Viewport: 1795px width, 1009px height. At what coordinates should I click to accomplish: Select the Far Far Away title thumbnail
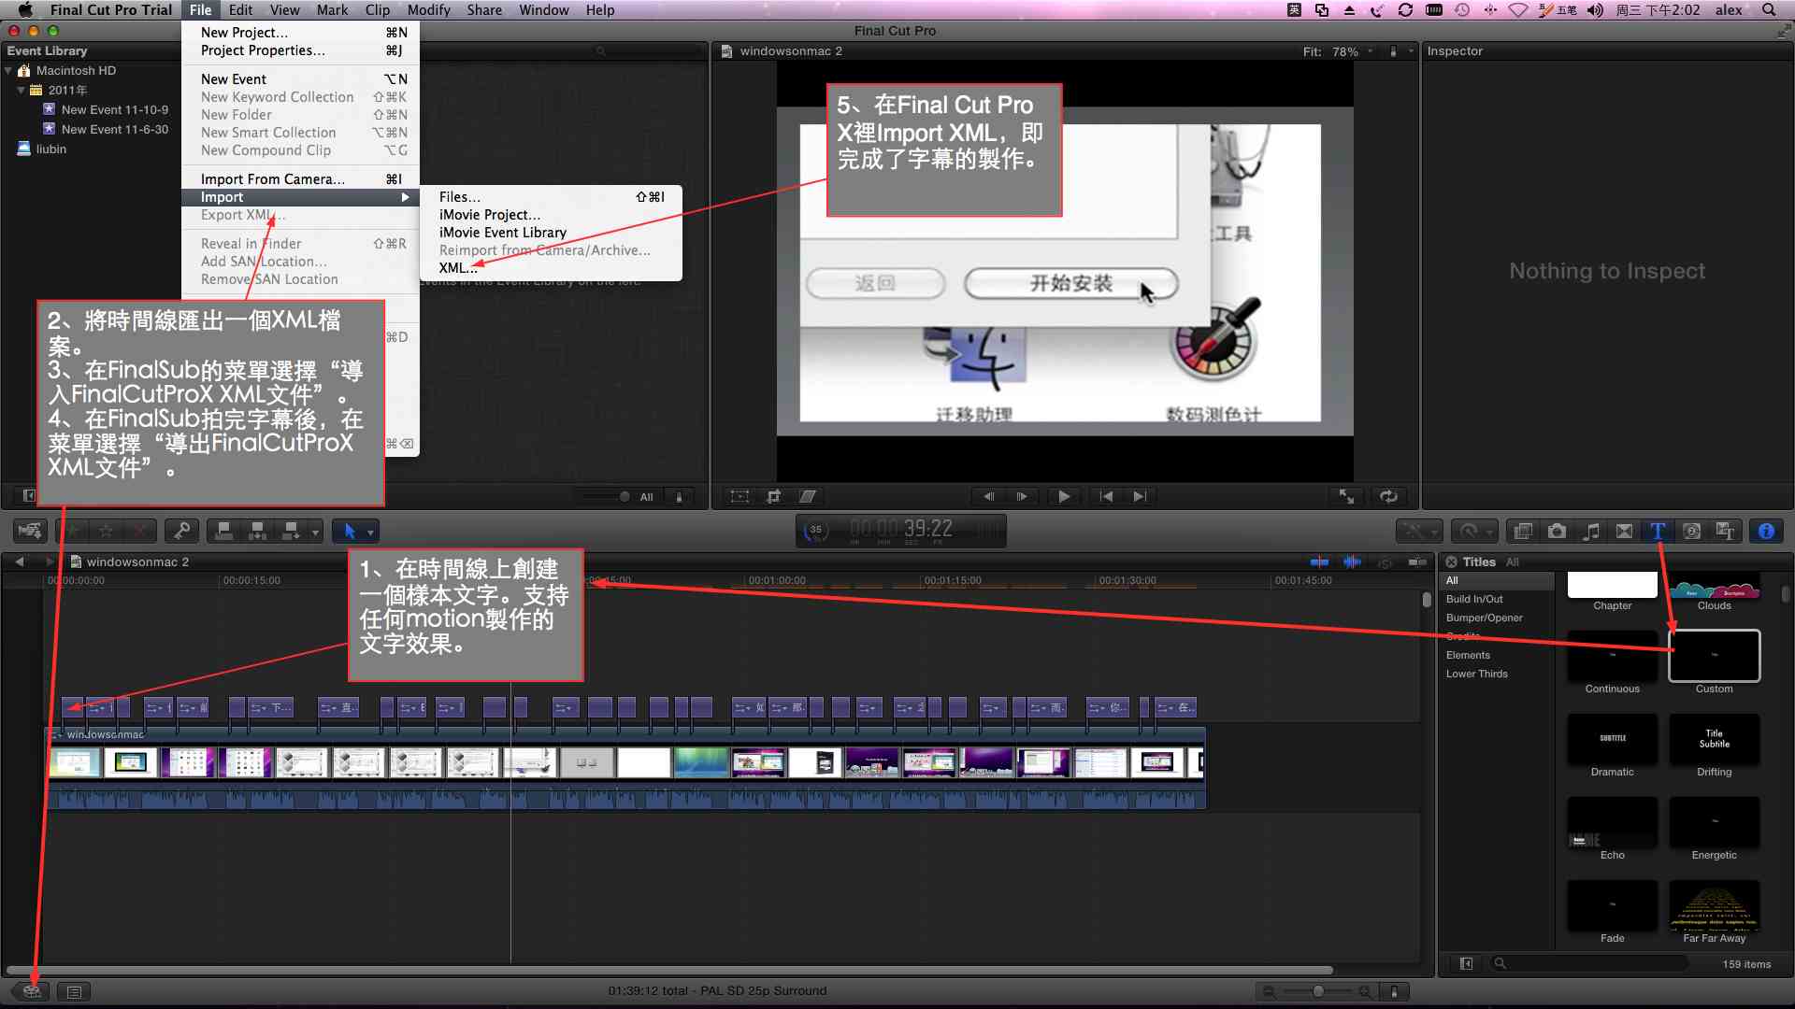pyautogui.click(x=1714, y=905)
